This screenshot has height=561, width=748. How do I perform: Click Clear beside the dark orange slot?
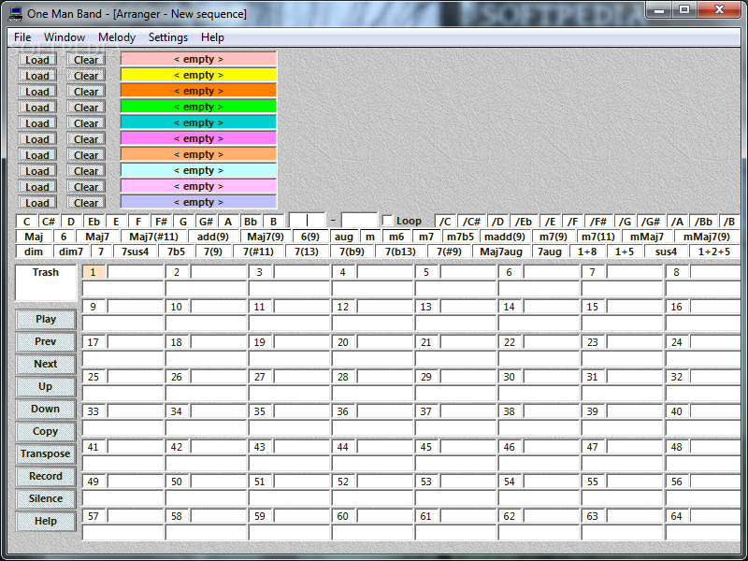click(x=86, y=92)
